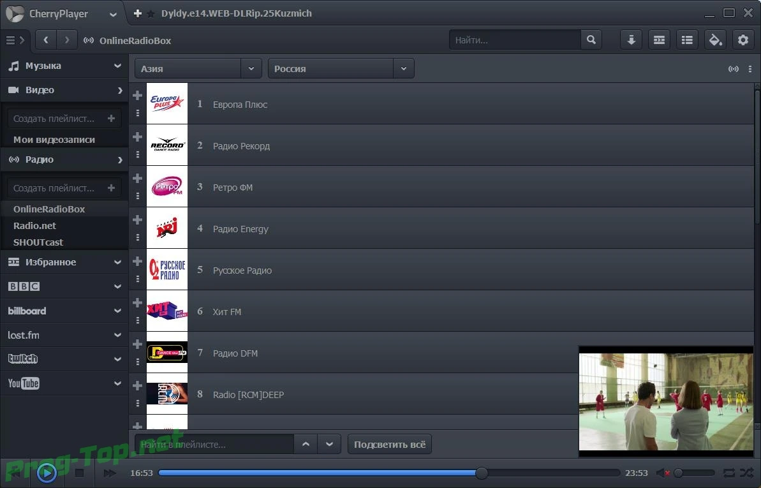Toggle repeat mode

(x=729, y=473)
